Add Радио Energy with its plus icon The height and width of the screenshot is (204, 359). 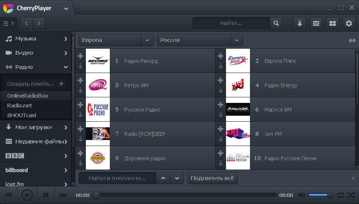[x=220, y=80]
